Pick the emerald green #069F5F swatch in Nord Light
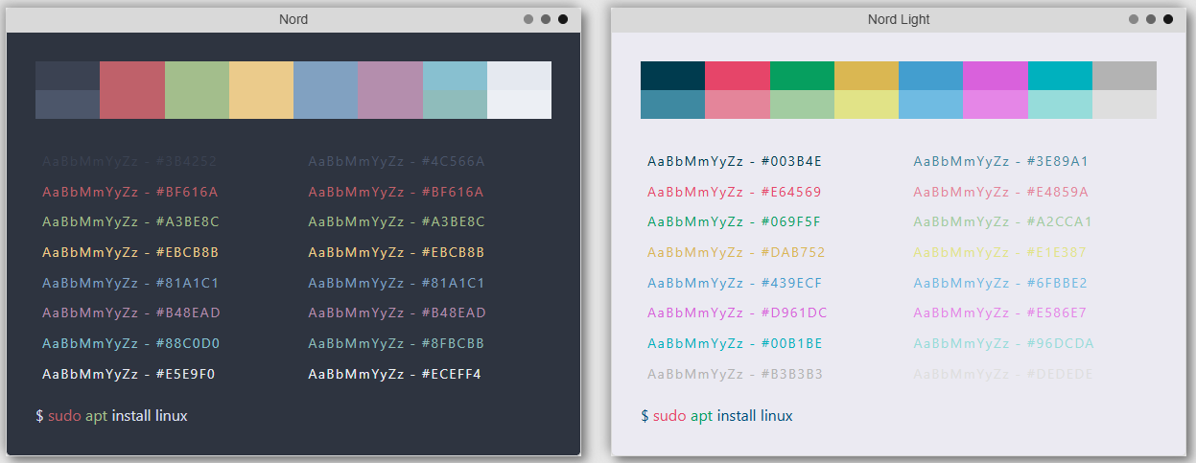Viewport: 1196px width, 463px height. point(802,76)
